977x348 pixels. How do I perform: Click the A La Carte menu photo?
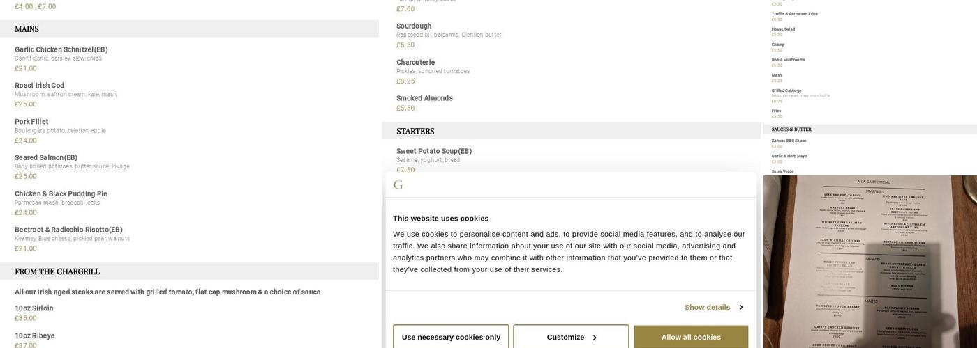[x=870, y=262]
